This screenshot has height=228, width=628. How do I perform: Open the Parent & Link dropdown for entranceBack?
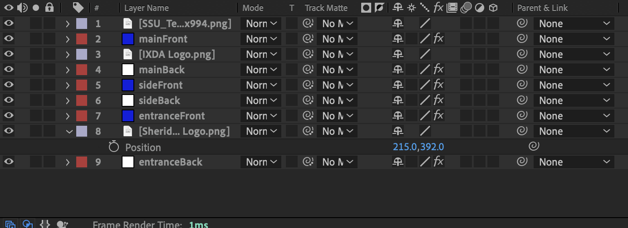574,162
